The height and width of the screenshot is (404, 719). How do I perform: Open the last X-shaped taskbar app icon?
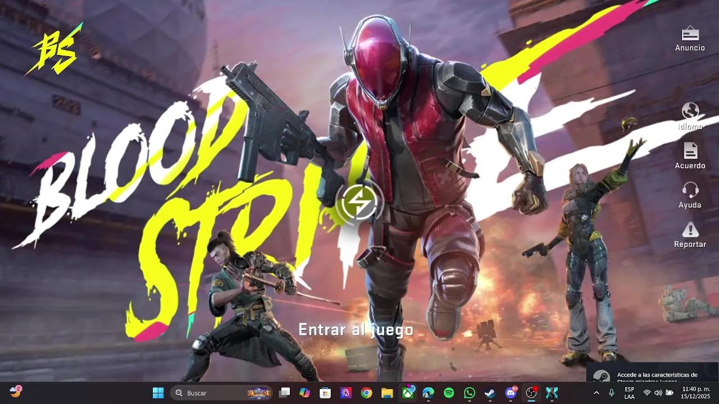pyautogui.click(x=552, y=393)
